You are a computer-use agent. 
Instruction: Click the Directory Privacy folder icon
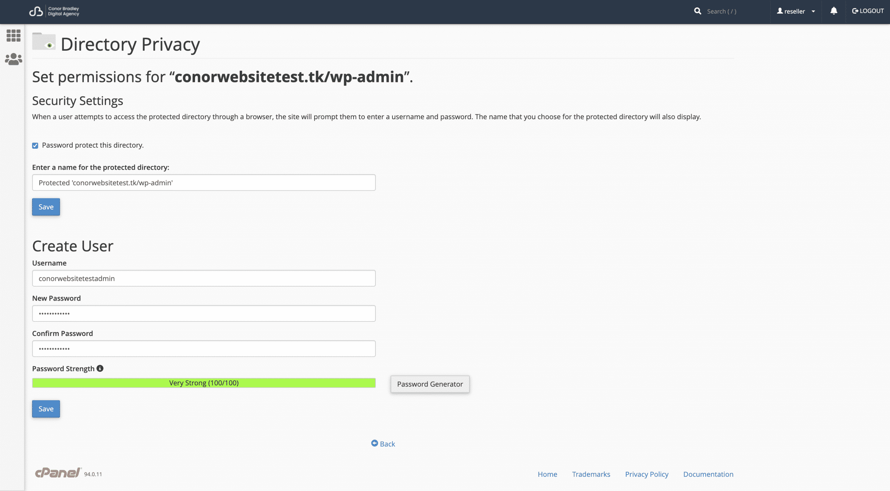point(44,42)
